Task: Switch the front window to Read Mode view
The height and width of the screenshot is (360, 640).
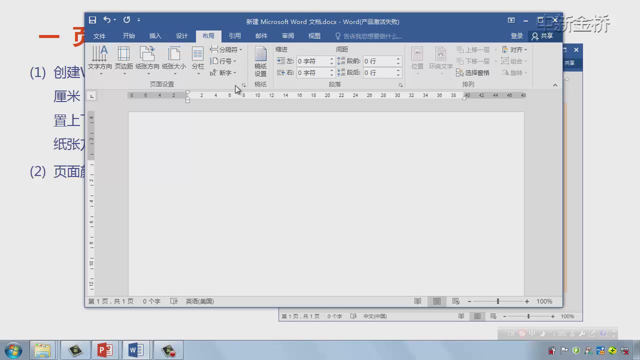Action: tap(418, 301)
